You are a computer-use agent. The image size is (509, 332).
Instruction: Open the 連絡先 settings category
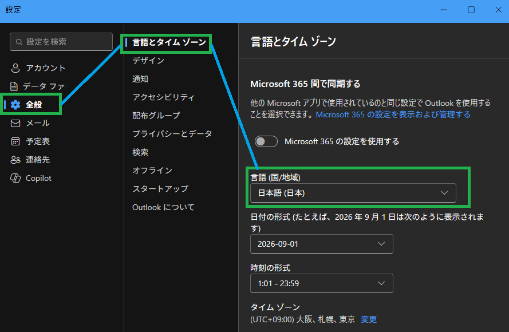pos(30,160)
